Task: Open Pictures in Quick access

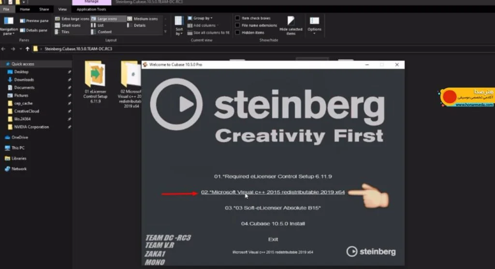Action: point(21,95)
